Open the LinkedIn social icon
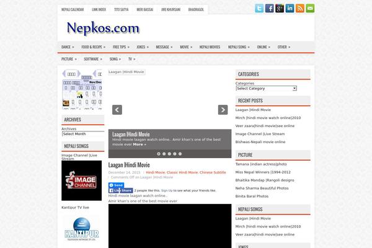Viewport: 372px width, 248px height. tap(290, 8)
